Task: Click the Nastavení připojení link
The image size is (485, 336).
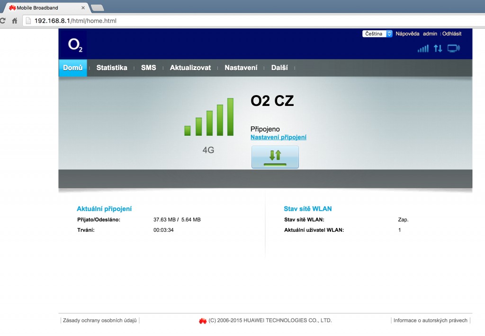Action: 278,137
